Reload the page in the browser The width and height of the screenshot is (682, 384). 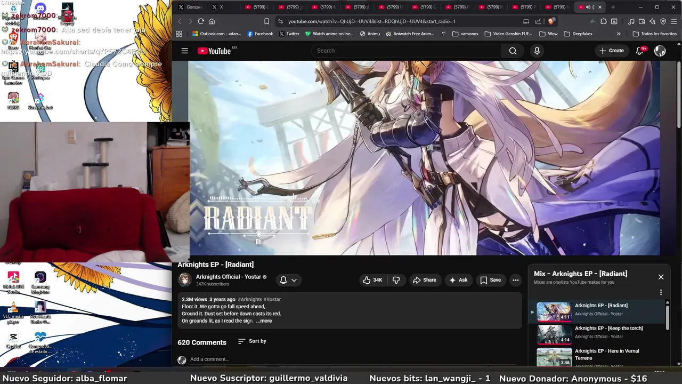pos(201,21)
